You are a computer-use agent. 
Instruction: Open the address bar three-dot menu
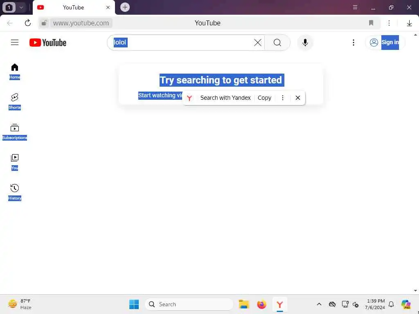click(389, 23)
